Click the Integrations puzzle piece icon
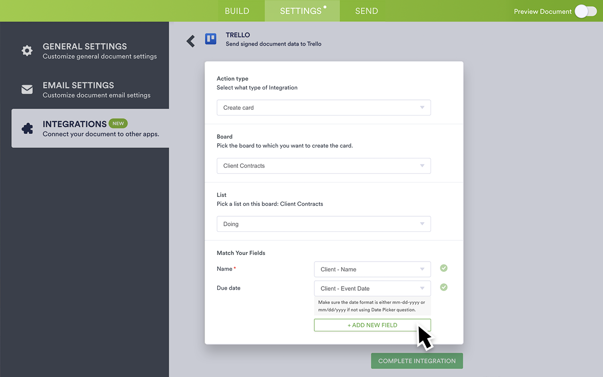 click(x=27, y=128)
